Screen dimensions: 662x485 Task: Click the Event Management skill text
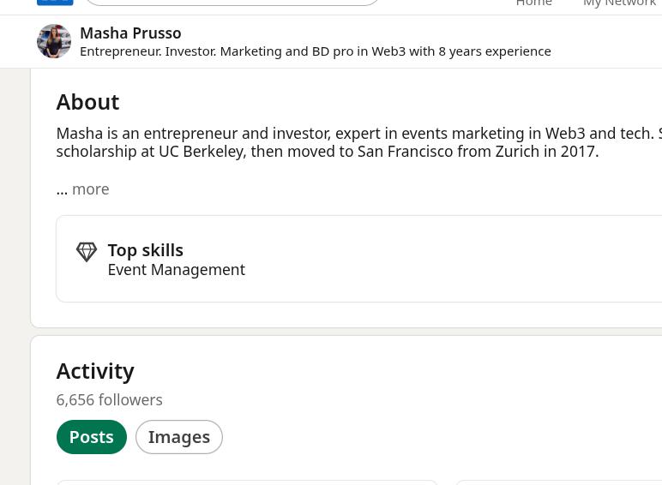176,270
